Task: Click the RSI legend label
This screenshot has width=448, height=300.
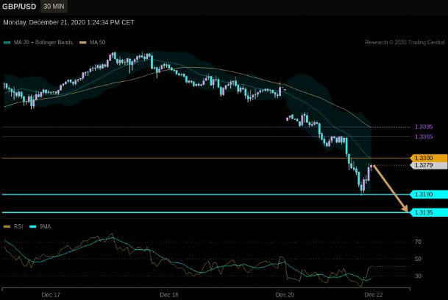Action: (x=18, y=226)
